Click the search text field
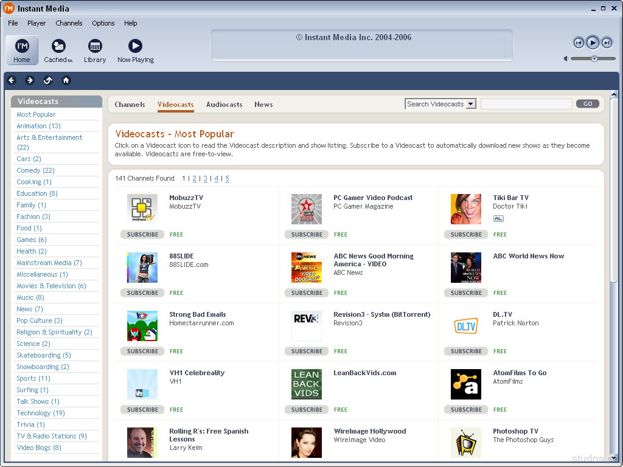This screenshot has width=623, height=467. 526,104
